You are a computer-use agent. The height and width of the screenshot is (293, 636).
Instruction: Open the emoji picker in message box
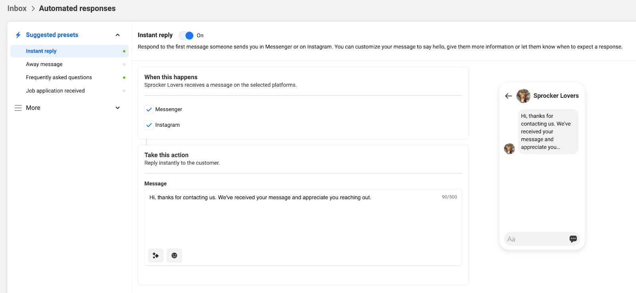[x=174, y=256]
